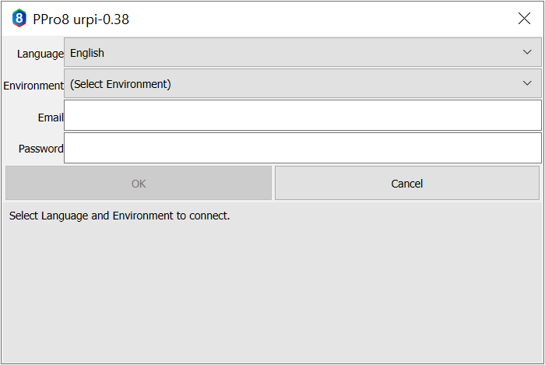This screenshot has height=365, width=545.
Task: Focus the Email text field
Action: [302, 115]
